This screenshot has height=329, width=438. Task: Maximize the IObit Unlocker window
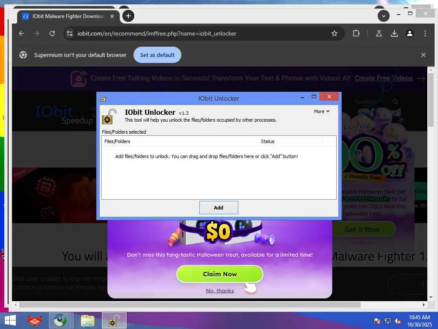point(314,97)
